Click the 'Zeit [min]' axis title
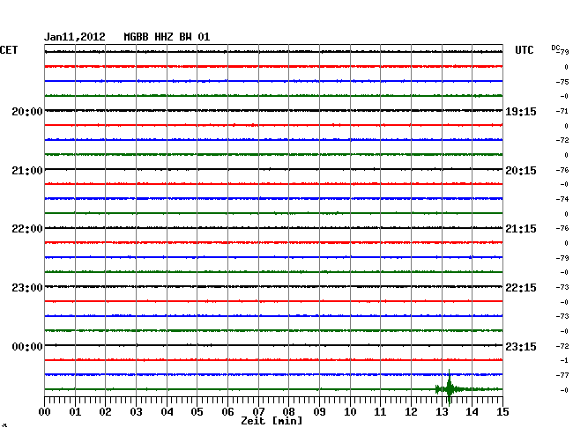This screenshot has height=435, width=573. click(272, 421)
